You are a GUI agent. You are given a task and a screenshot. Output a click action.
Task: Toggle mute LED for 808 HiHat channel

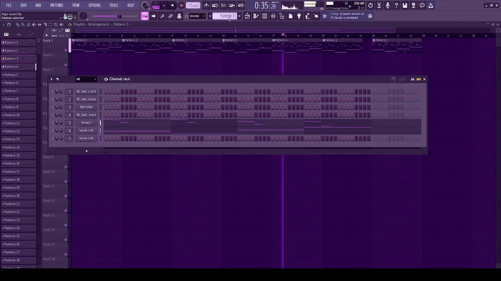[52, 107]
